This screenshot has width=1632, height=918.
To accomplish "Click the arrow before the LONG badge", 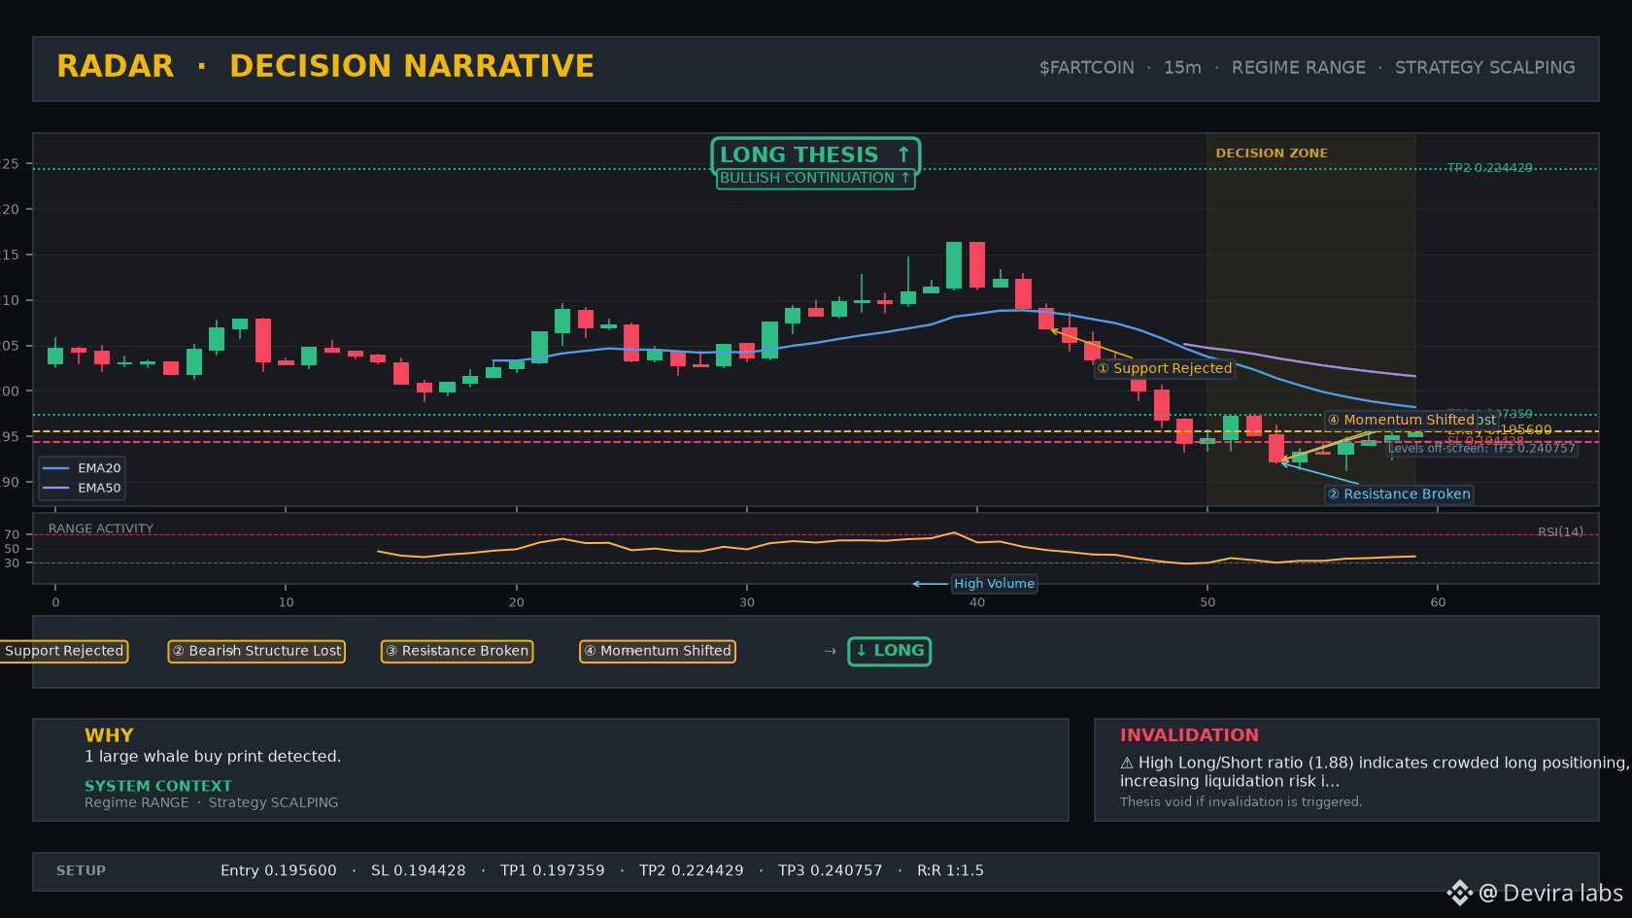I will 830,651.
